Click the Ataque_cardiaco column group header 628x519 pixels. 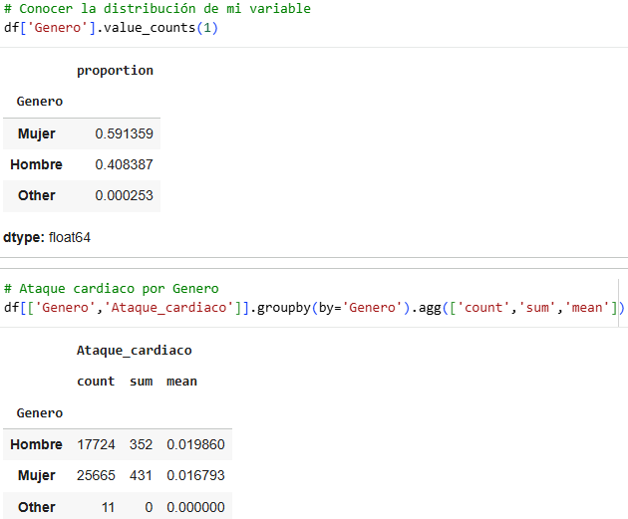pos(135,351)
